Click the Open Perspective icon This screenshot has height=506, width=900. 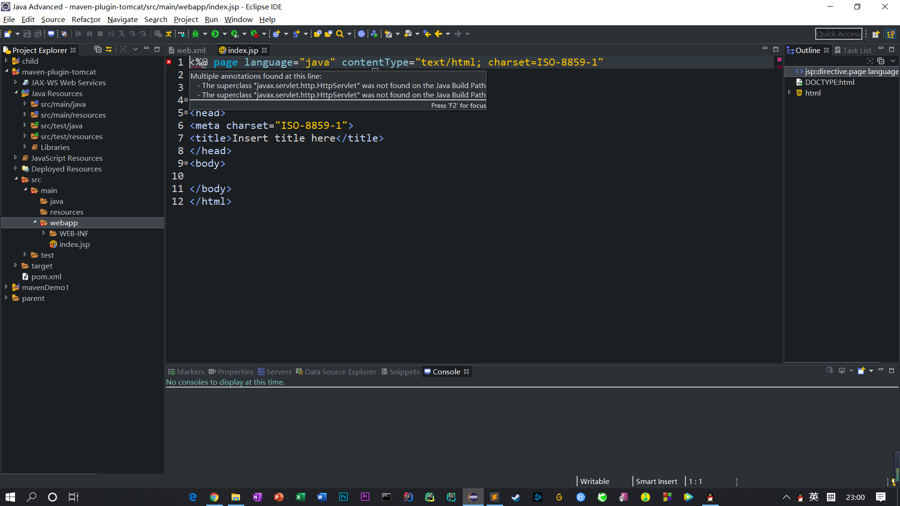(876, 34)
